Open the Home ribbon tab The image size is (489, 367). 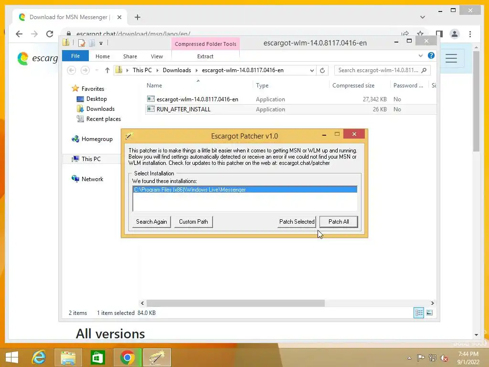tap(103, 56)
